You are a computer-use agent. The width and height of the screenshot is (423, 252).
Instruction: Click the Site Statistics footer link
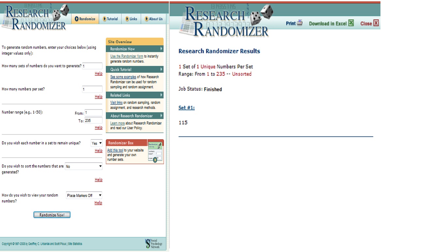click(x=75, y=244)
